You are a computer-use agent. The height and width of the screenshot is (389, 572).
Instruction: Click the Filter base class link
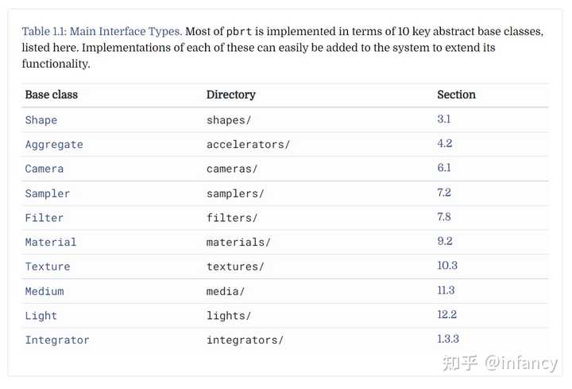[44, 218]
